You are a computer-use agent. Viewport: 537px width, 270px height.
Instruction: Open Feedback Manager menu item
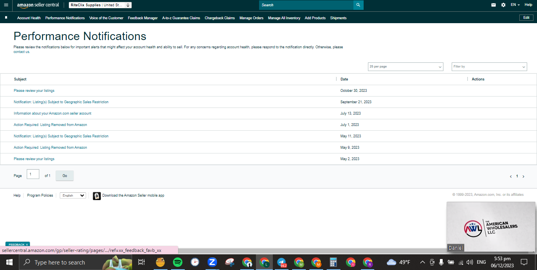click(143, 18)
